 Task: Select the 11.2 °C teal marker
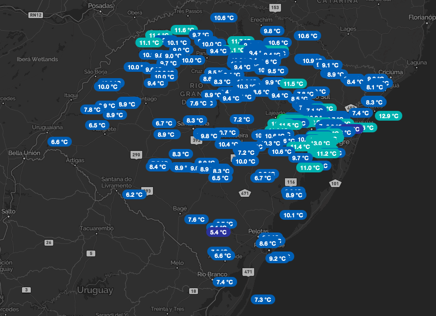click(327, 154)
